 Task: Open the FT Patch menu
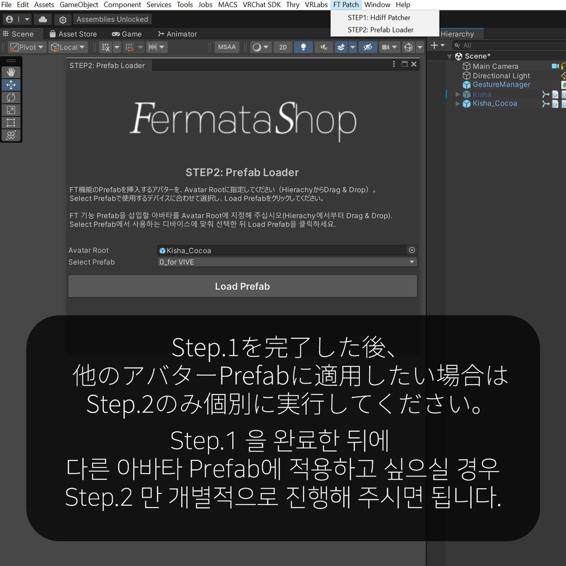pyautogui.click(x=345, y=4)
